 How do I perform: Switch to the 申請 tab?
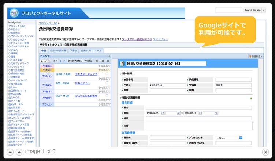44,51
